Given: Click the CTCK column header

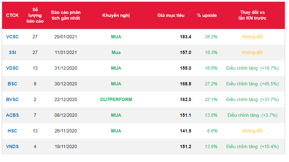Looking at the screenshot, I should tap(12, 15).
